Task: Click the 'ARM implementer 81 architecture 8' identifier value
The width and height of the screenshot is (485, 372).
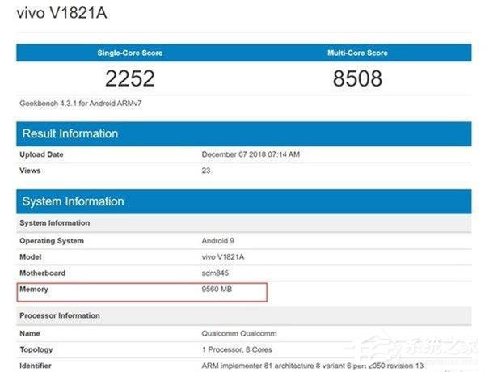Action: (312, 366)
